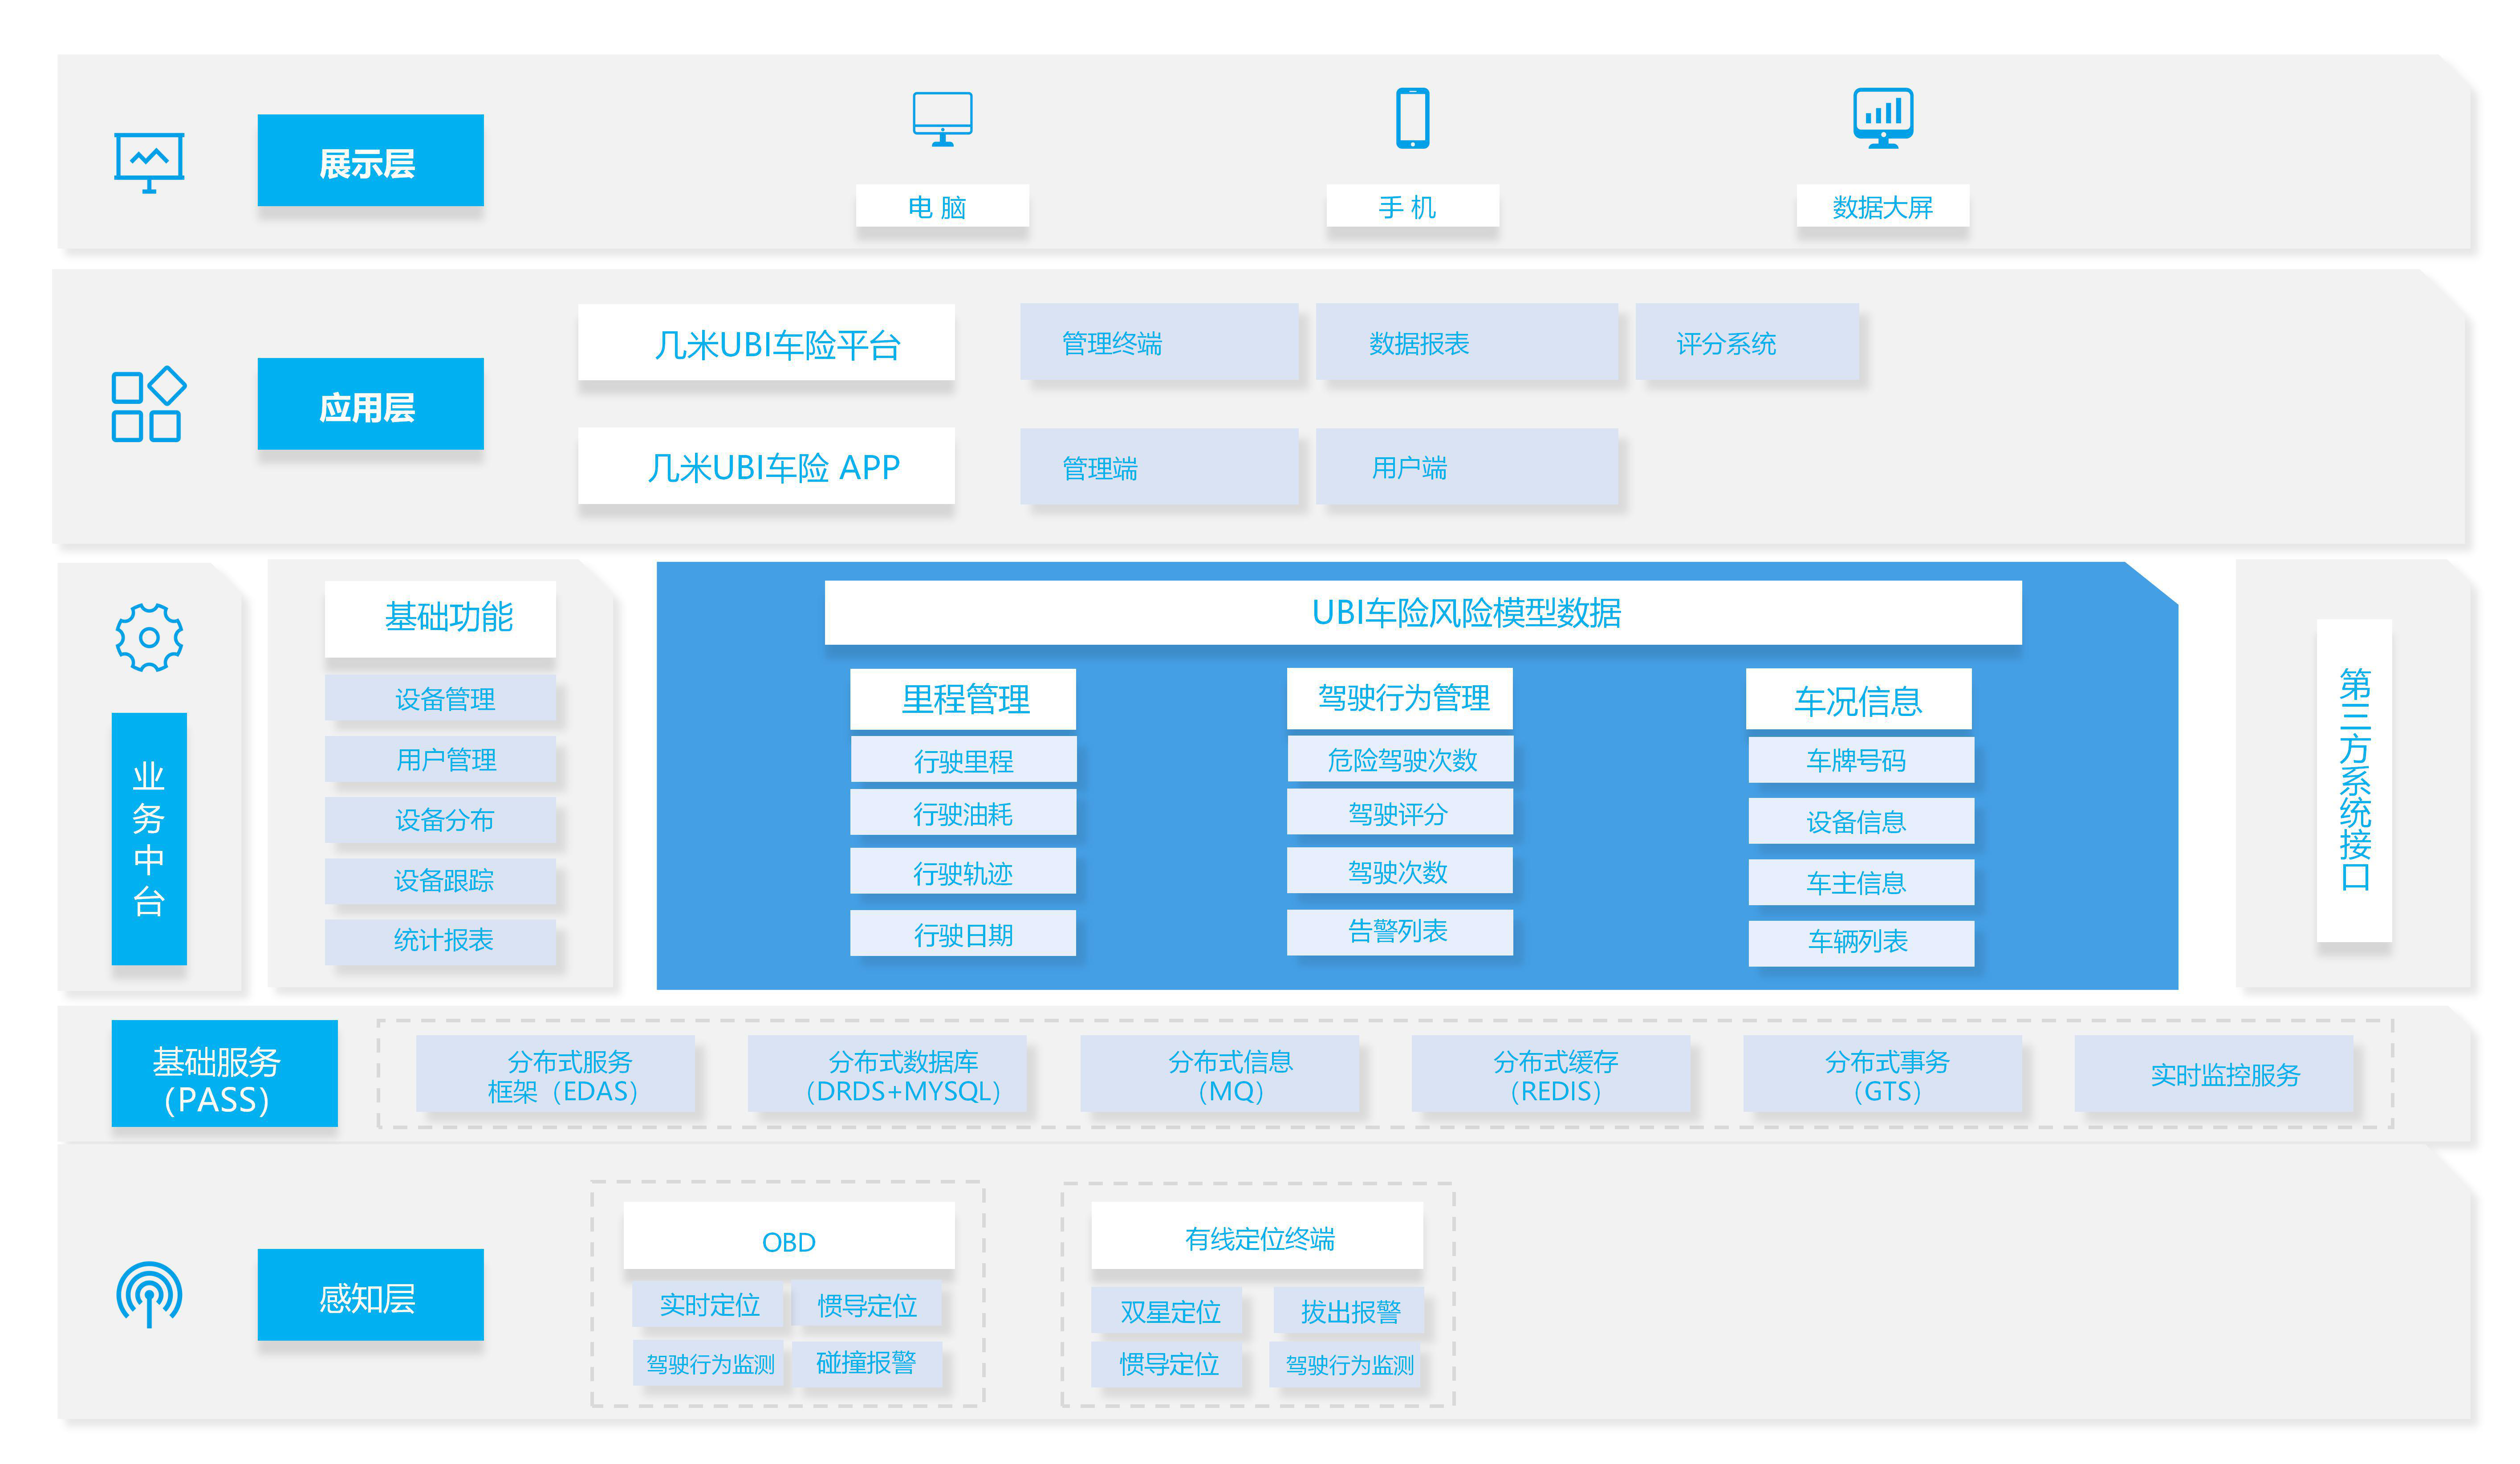This screenshot has width=2520, height=1464.
Task: Click the OBD heading box
Action: [789, 1236]
